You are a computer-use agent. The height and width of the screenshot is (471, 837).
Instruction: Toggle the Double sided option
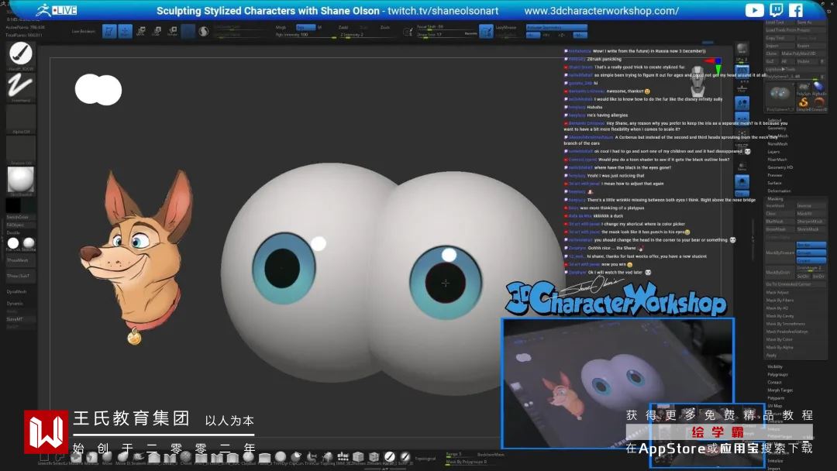(13, 232)
